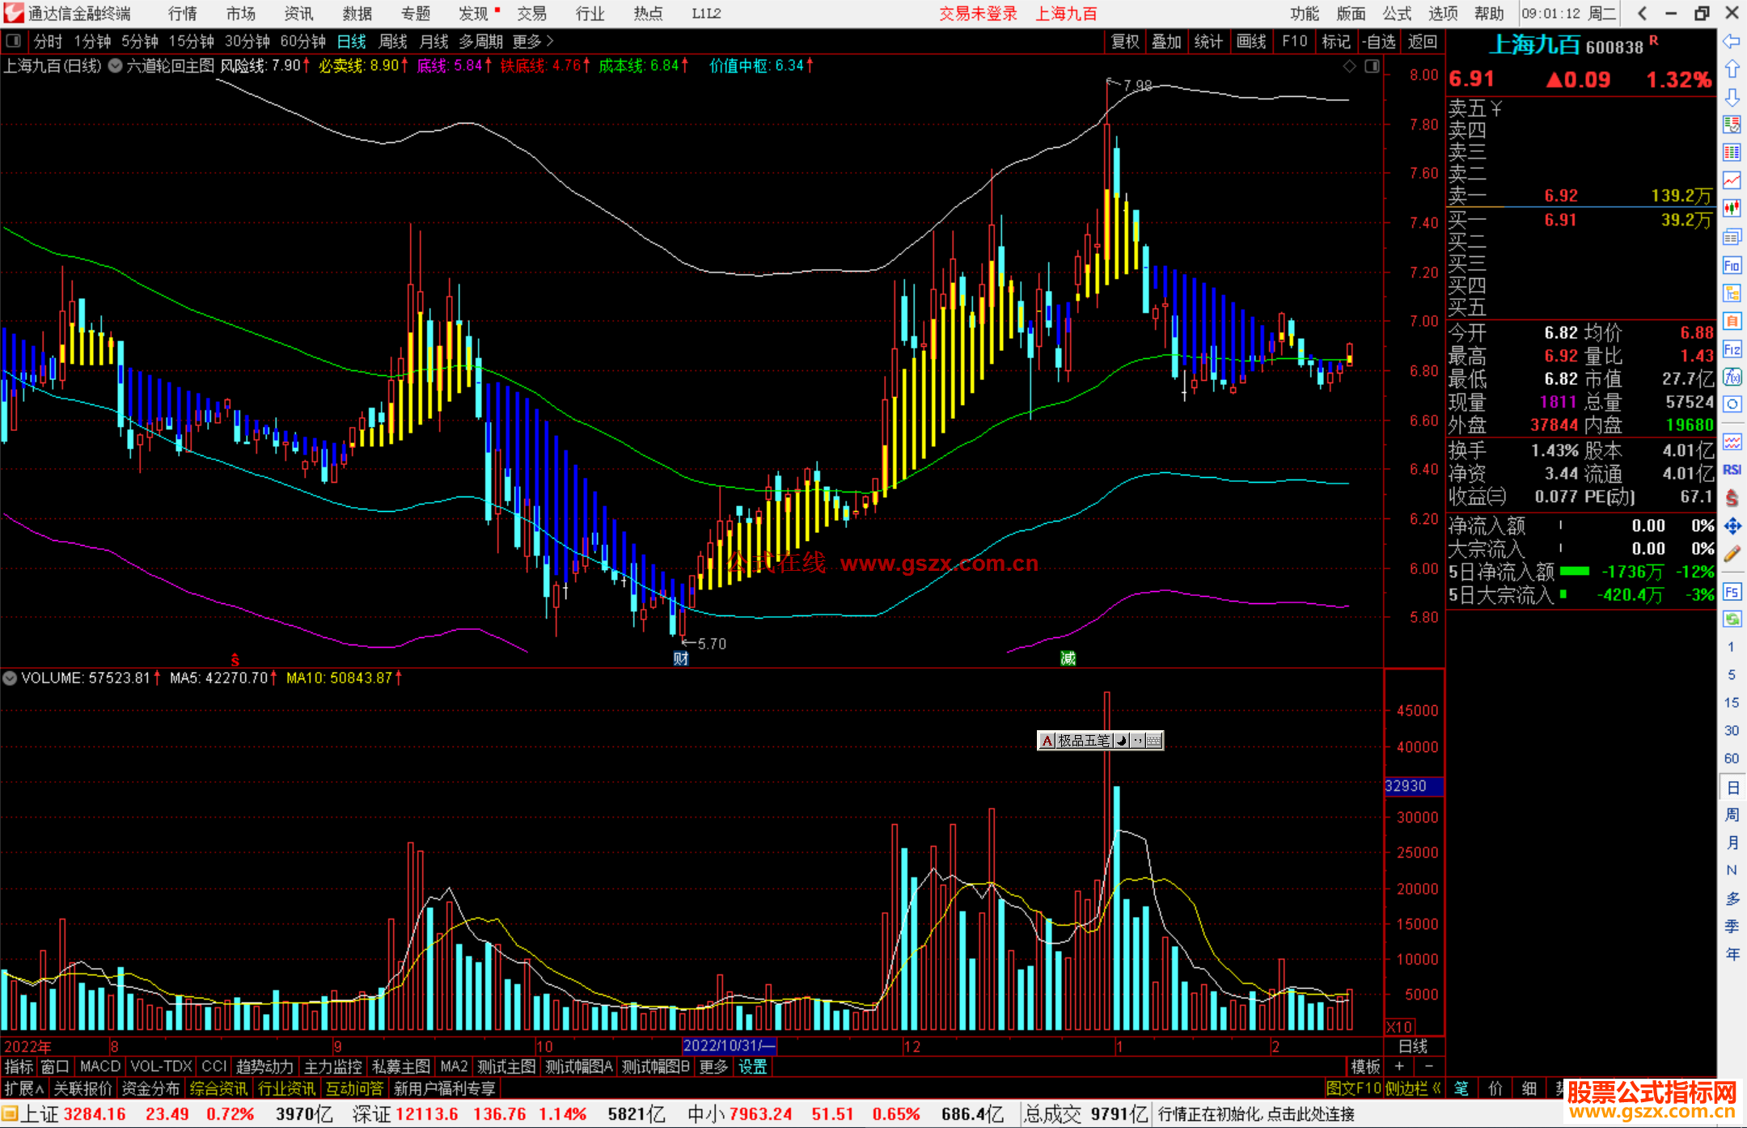The image size is (1747, 1128).
Task: Select the pencil drawing tool icon
Action: pyautogui.click(x=1732, y=554)
